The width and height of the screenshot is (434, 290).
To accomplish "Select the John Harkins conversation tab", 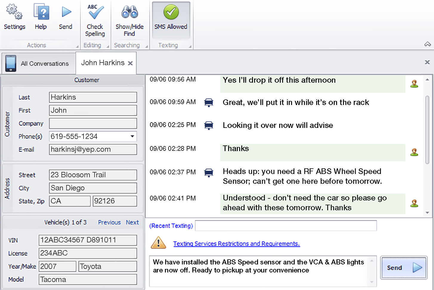I will (x=103, y=63).
